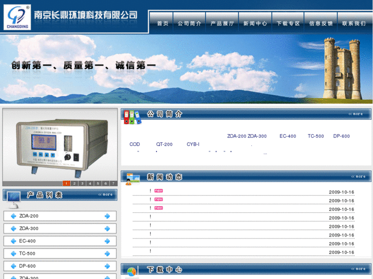This screenshot has width=373, height=279.
Task: Open the first ZOA-300 product list item
Action: (x=60, y=228)
